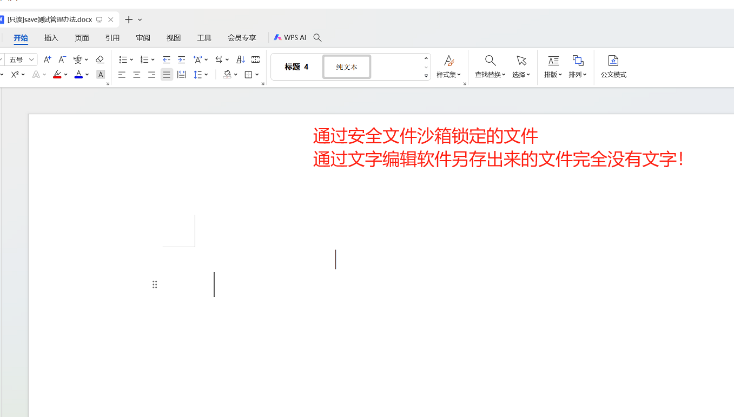The image size is (734, 417).
Task: Toggle character shading button
Action: [101, 75]
